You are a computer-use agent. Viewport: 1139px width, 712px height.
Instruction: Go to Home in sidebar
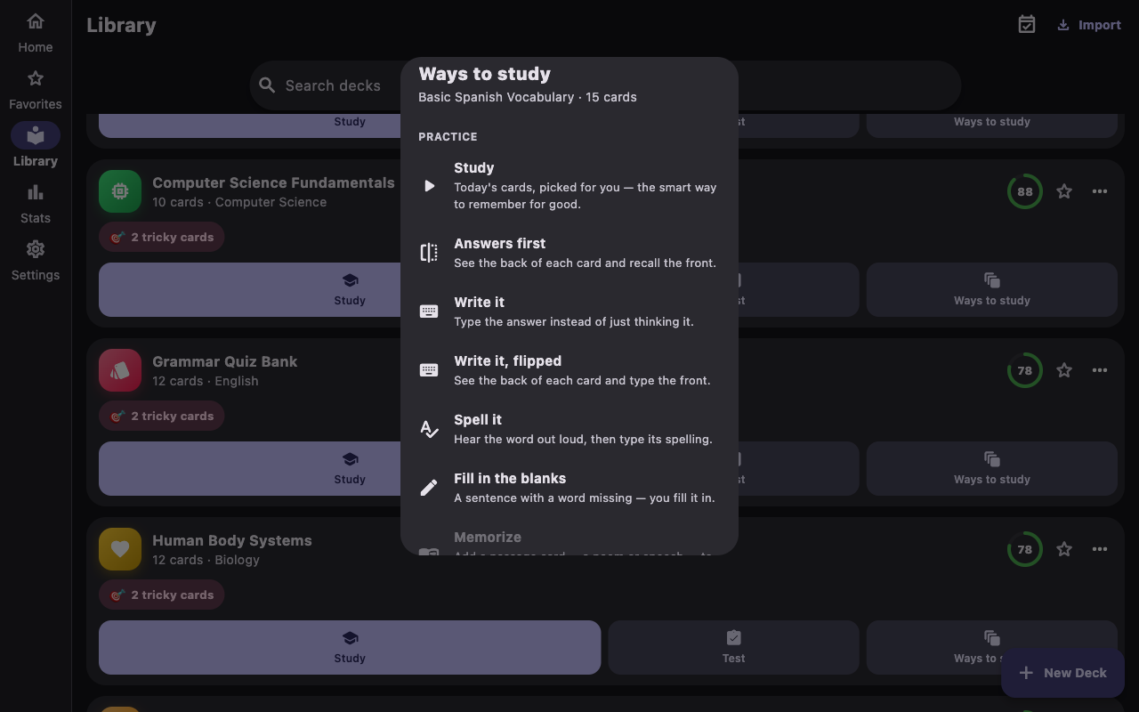(36, 33)
